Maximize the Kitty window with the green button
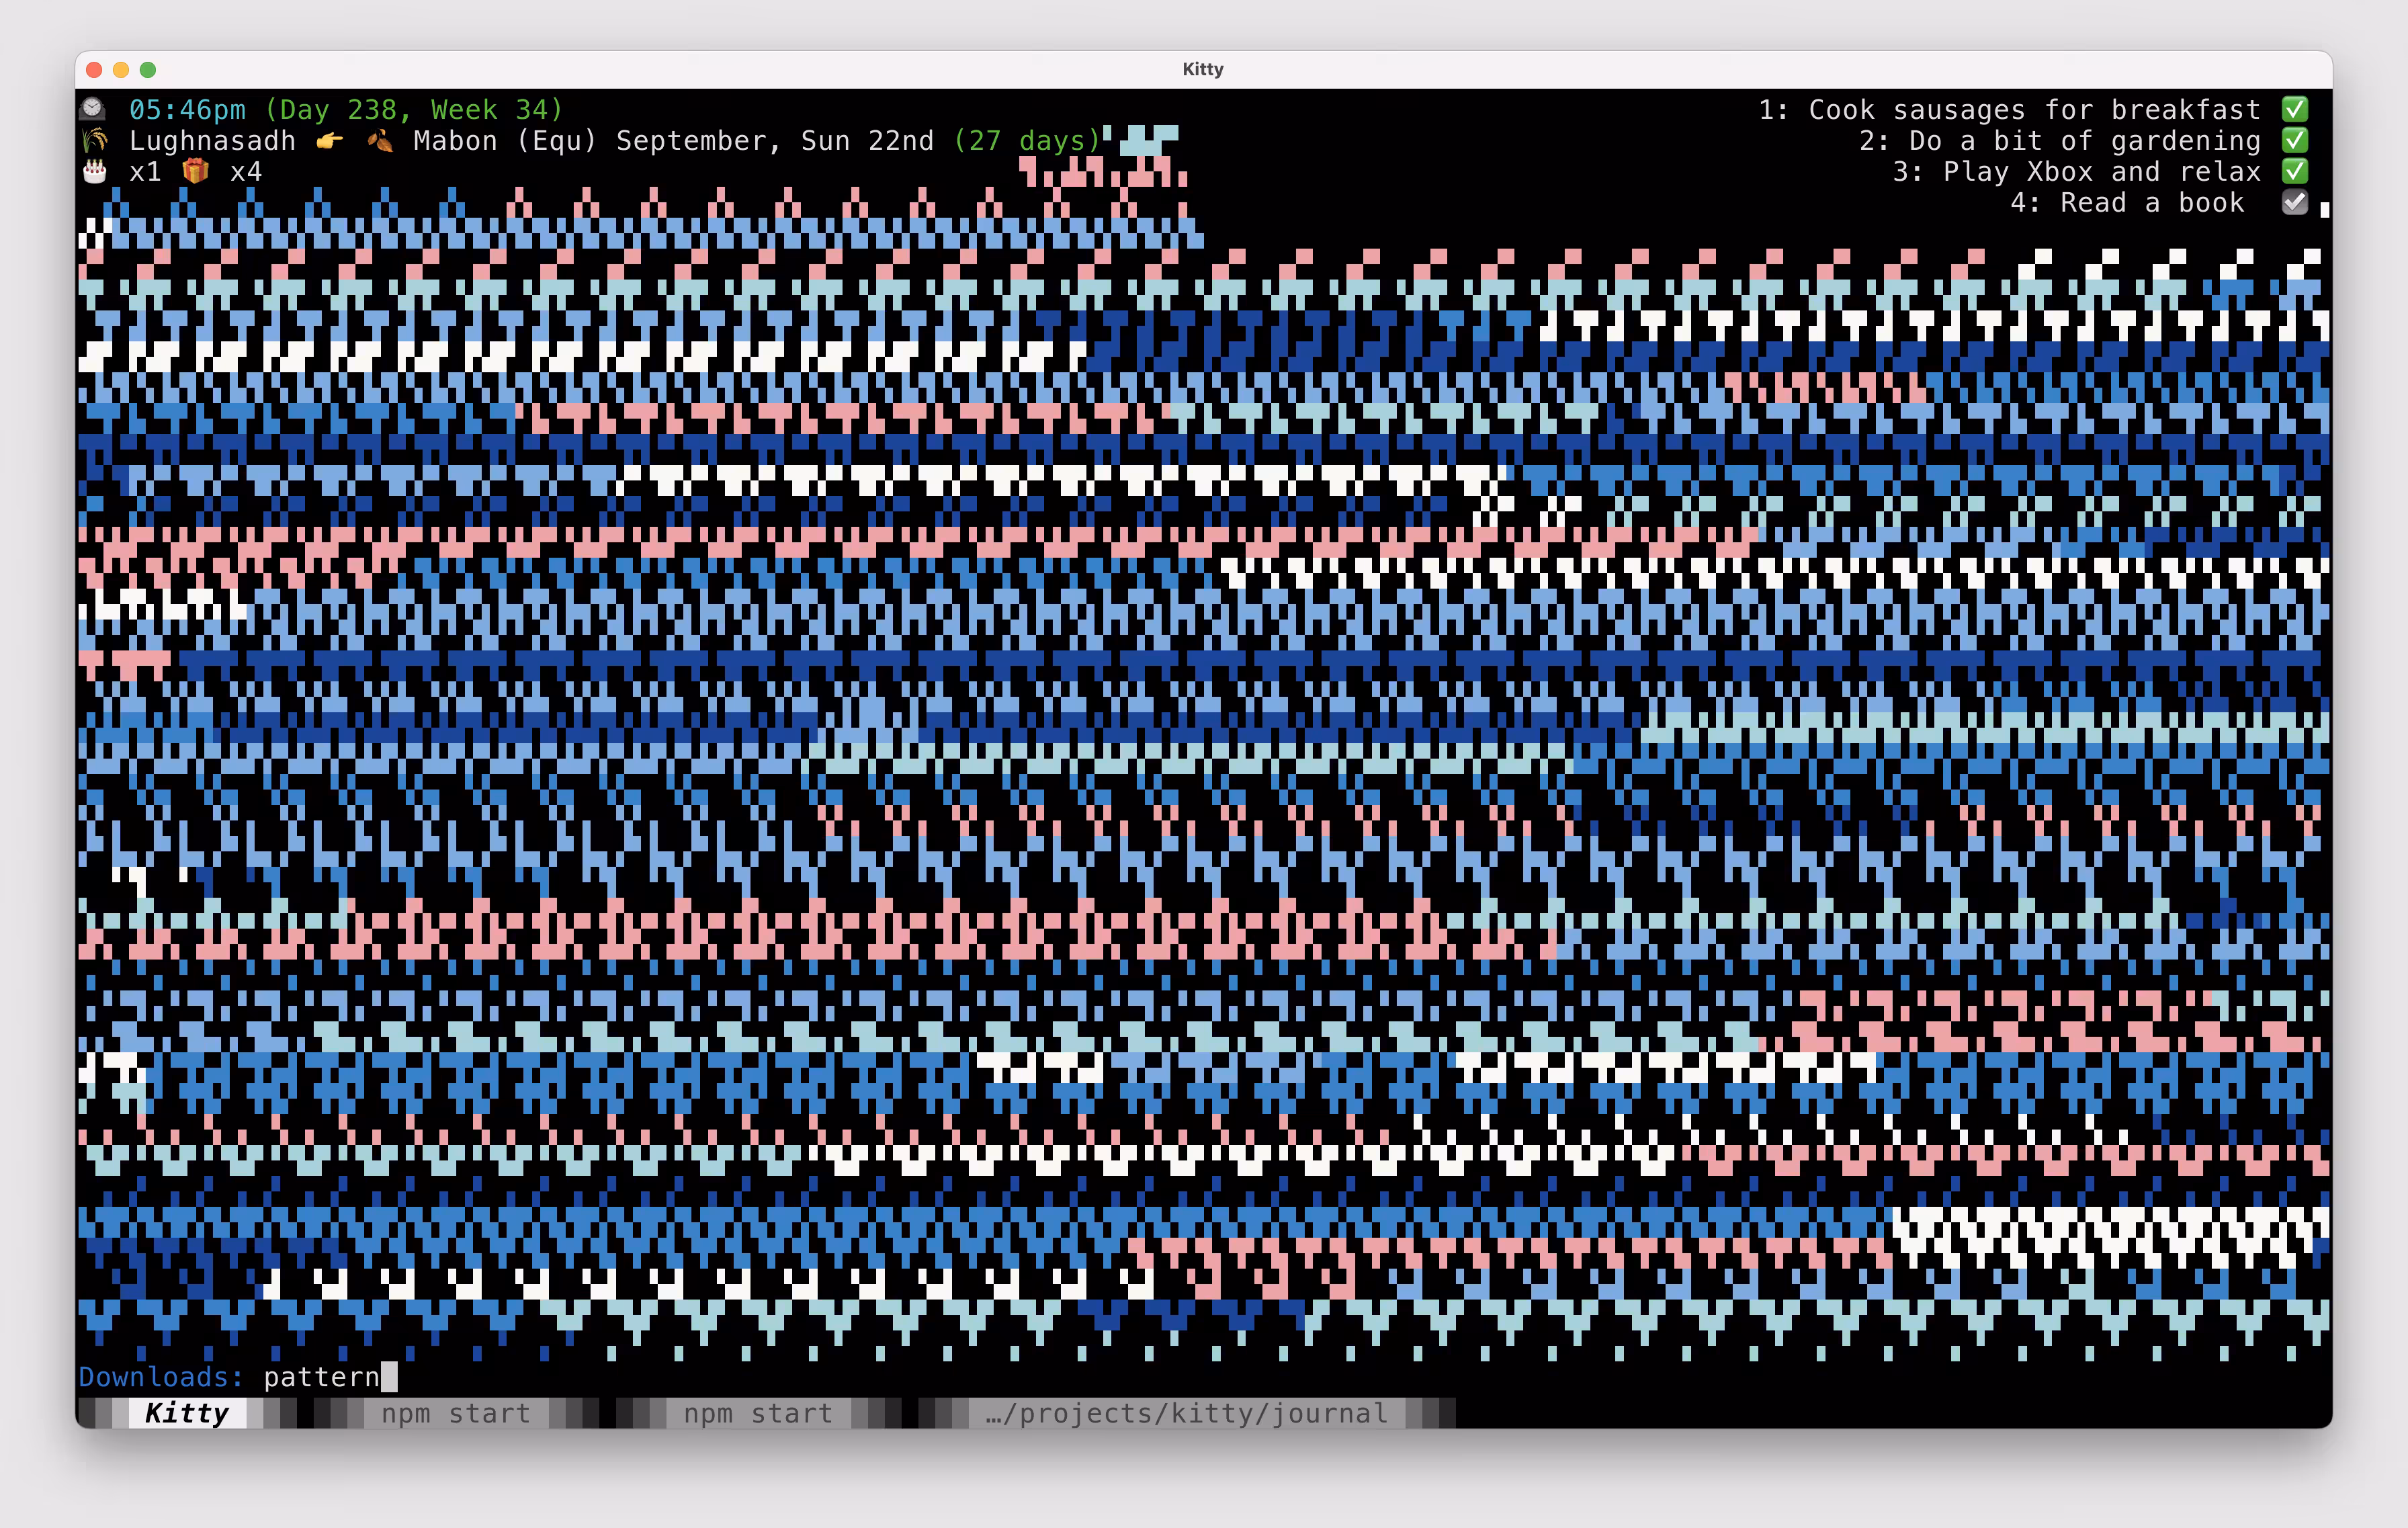The image size is (2408, 1528). [148, 69]
